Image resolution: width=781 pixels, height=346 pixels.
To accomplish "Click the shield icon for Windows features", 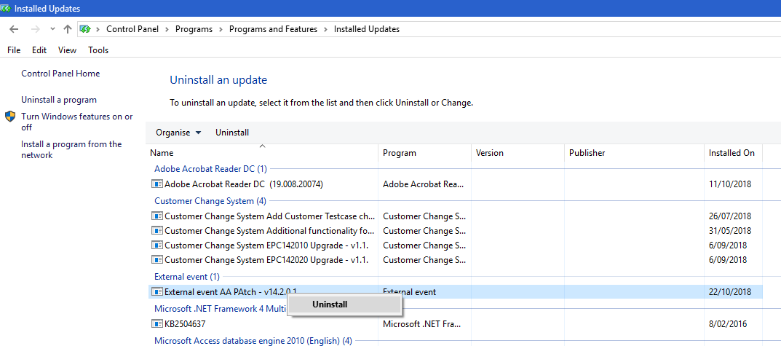I will coord(10,117).
